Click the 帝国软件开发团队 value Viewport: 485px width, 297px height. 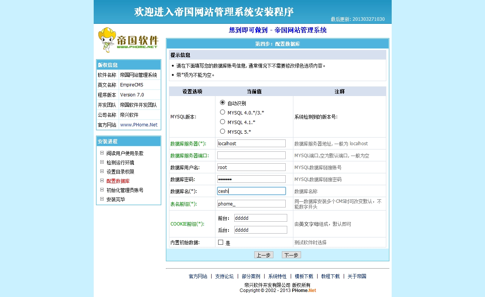coord(139,105)
